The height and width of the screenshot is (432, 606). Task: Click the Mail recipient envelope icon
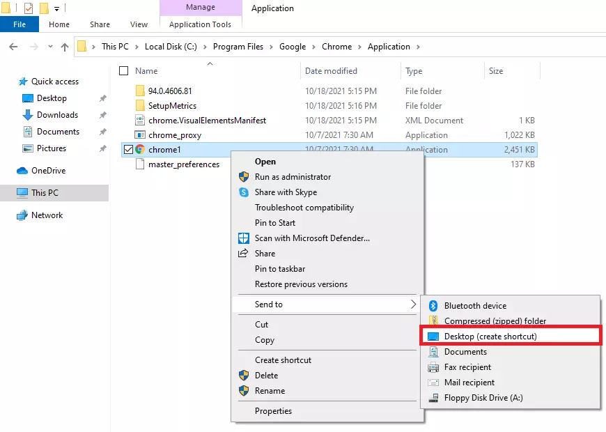point(433,383)
